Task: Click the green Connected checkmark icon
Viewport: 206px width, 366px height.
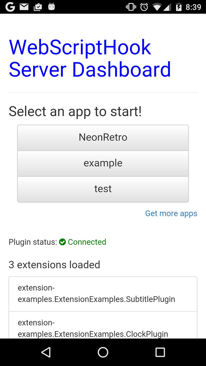Action: coord(62,242)
